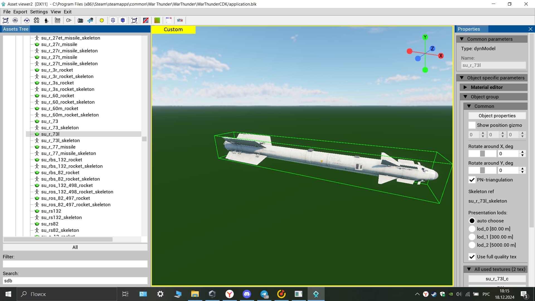Click the standing figure toolbar icon
This screenshot has width=535, height=301.
[47, 20]
